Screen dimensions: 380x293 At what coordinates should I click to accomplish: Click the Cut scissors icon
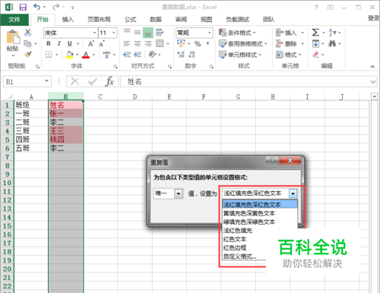tap(27, 33)
